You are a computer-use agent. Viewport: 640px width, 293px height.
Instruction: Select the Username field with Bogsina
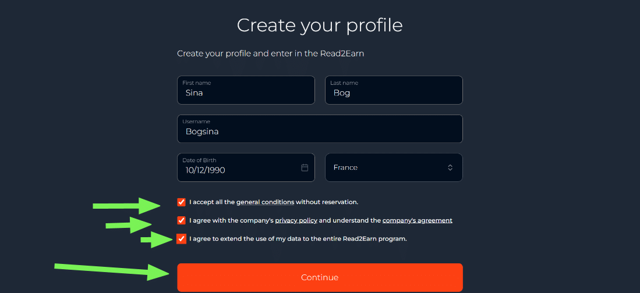320,131
